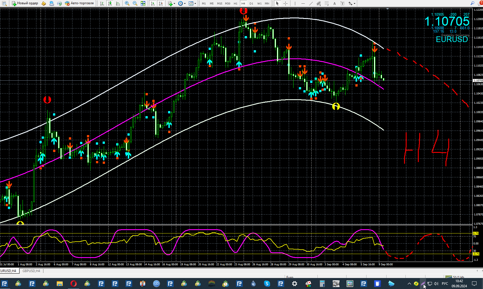Switch chart to candlestick mode

pos(110,3)
